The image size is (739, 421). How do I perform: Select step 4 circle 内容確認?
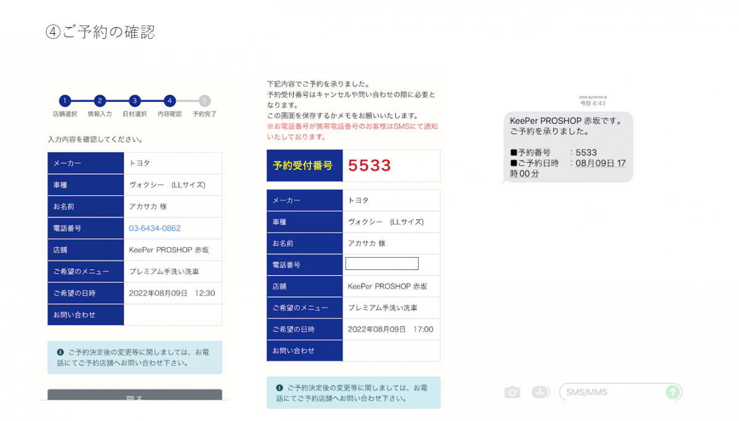point(170,101)
